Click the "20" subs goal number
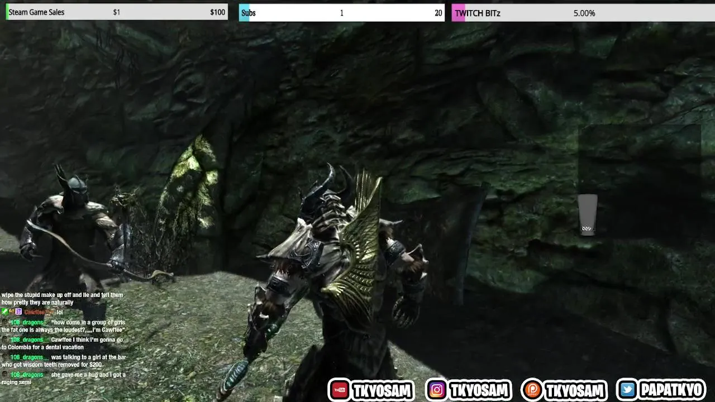The width and height of the screenshot is (715, 402). [438, 13]
